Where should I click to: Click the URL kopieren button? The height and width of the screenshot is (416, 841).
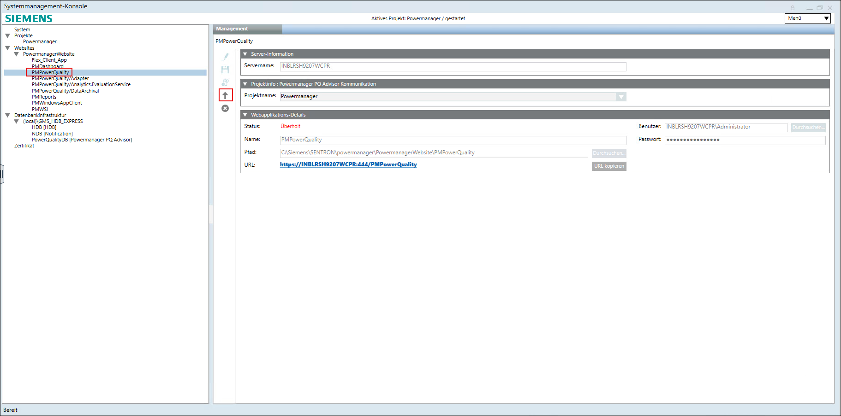(608, 166)
